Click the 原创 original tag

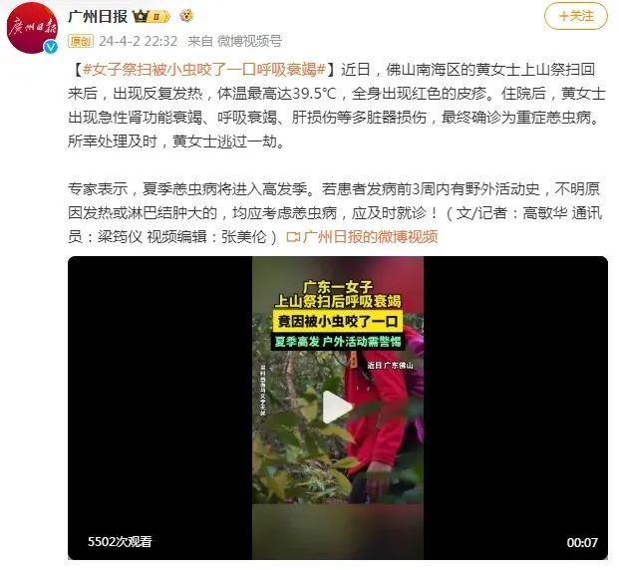coord(81,41)
